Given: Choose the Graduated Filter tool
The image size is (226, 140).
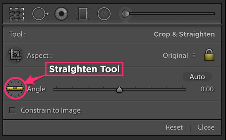Looking at the screenshot, I should [x=83, y=14].
